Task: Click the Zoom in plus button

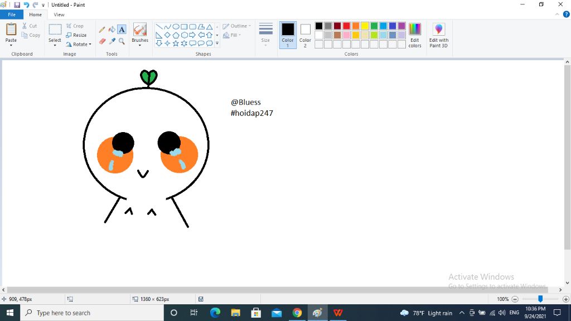Action: pyautogui.click(x=565, y=299)
